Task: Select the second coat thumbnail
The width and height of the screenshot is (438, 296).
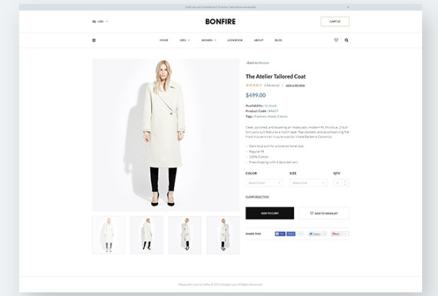Action: (x=147, y=235)
